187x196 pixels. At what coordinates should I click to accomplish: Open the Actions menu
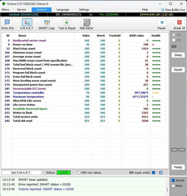[42, 10]
